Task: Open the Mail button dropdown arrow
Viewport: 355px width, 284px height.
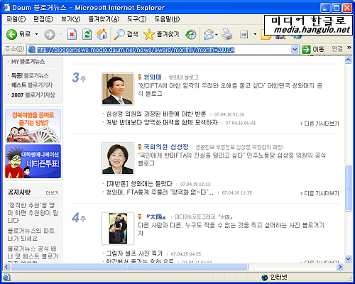Action: click(217, 35)
